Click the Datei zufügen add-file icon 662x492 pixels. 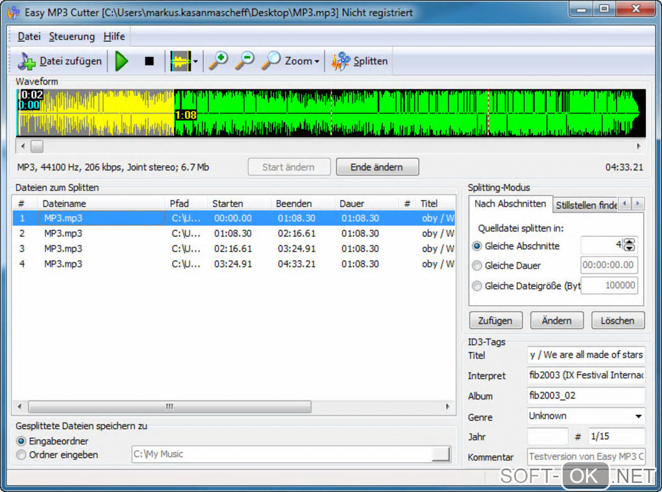(27, 61)
